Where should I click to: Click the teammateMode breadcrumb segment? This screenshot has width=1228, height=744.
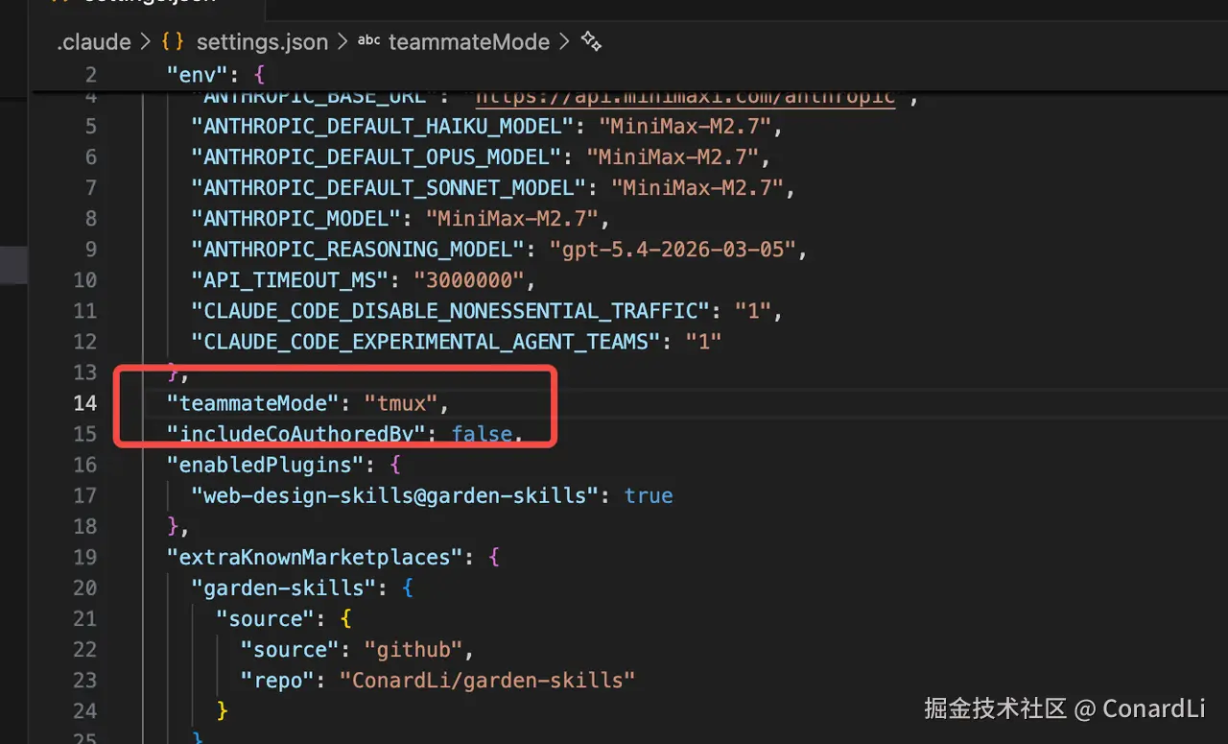(x=469, y=42)
